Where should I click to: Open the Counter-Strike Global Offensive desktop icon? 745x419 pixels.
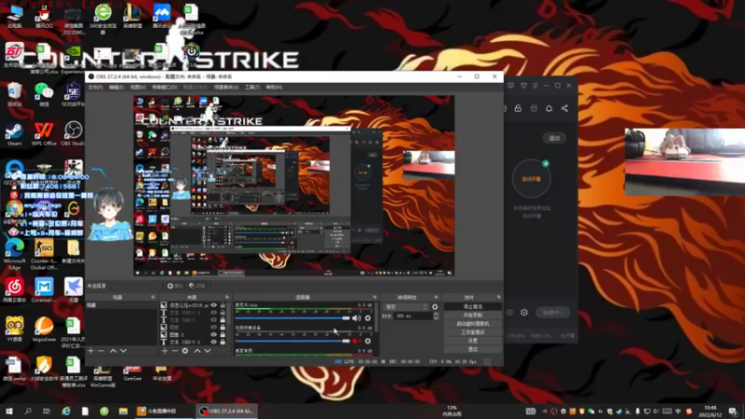point(44,254)
